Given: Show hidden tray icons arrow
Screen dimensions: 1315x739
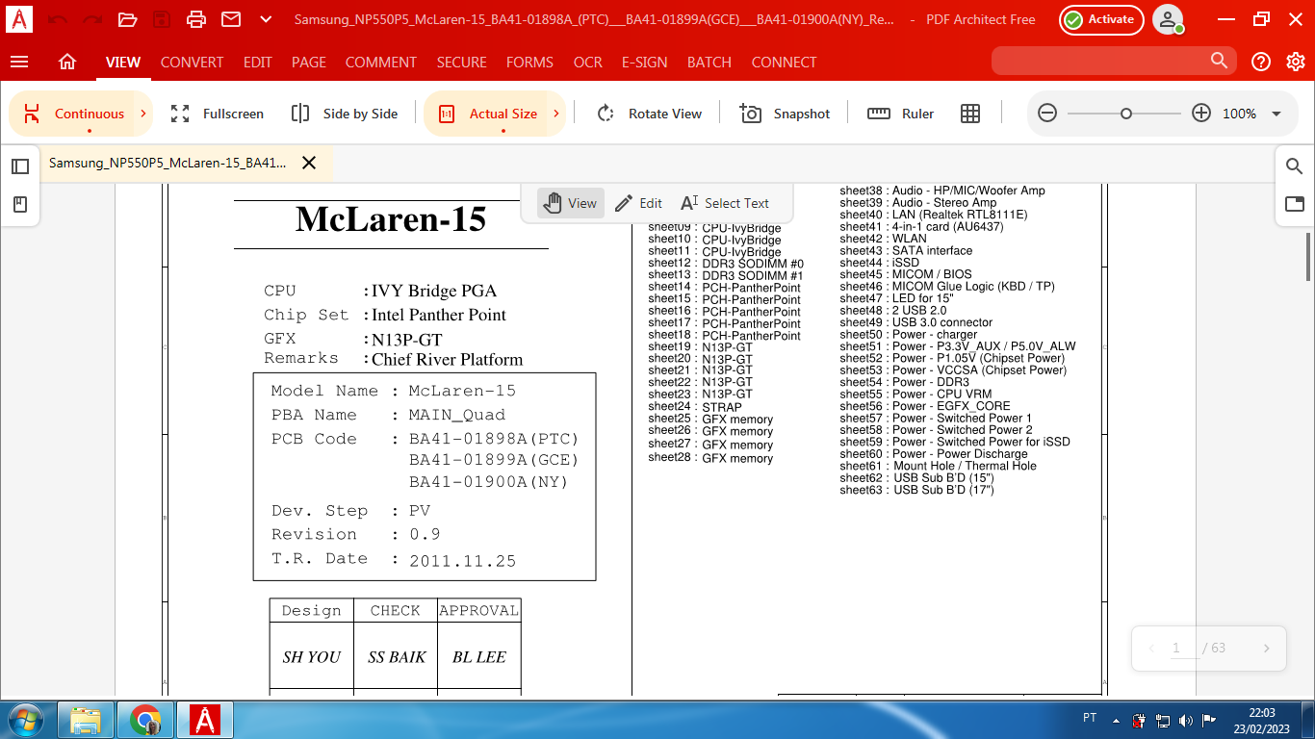Looking at the screenshot, I should [x=1116, y=720].
